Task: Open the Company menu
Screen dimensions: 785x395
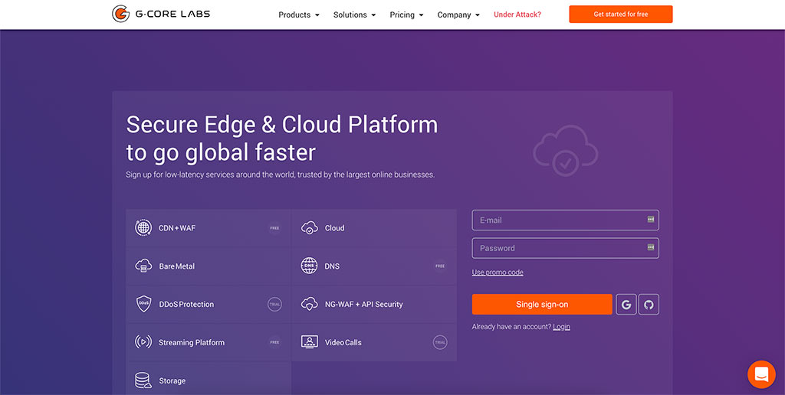Action: 458,15
